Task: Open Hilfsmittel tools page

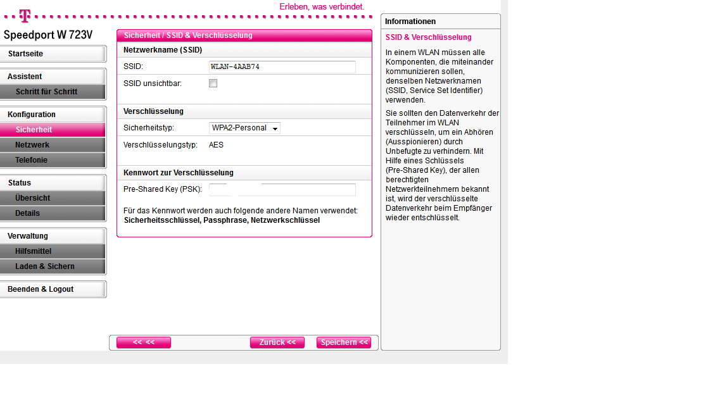Action: click(x=53, y=251)
